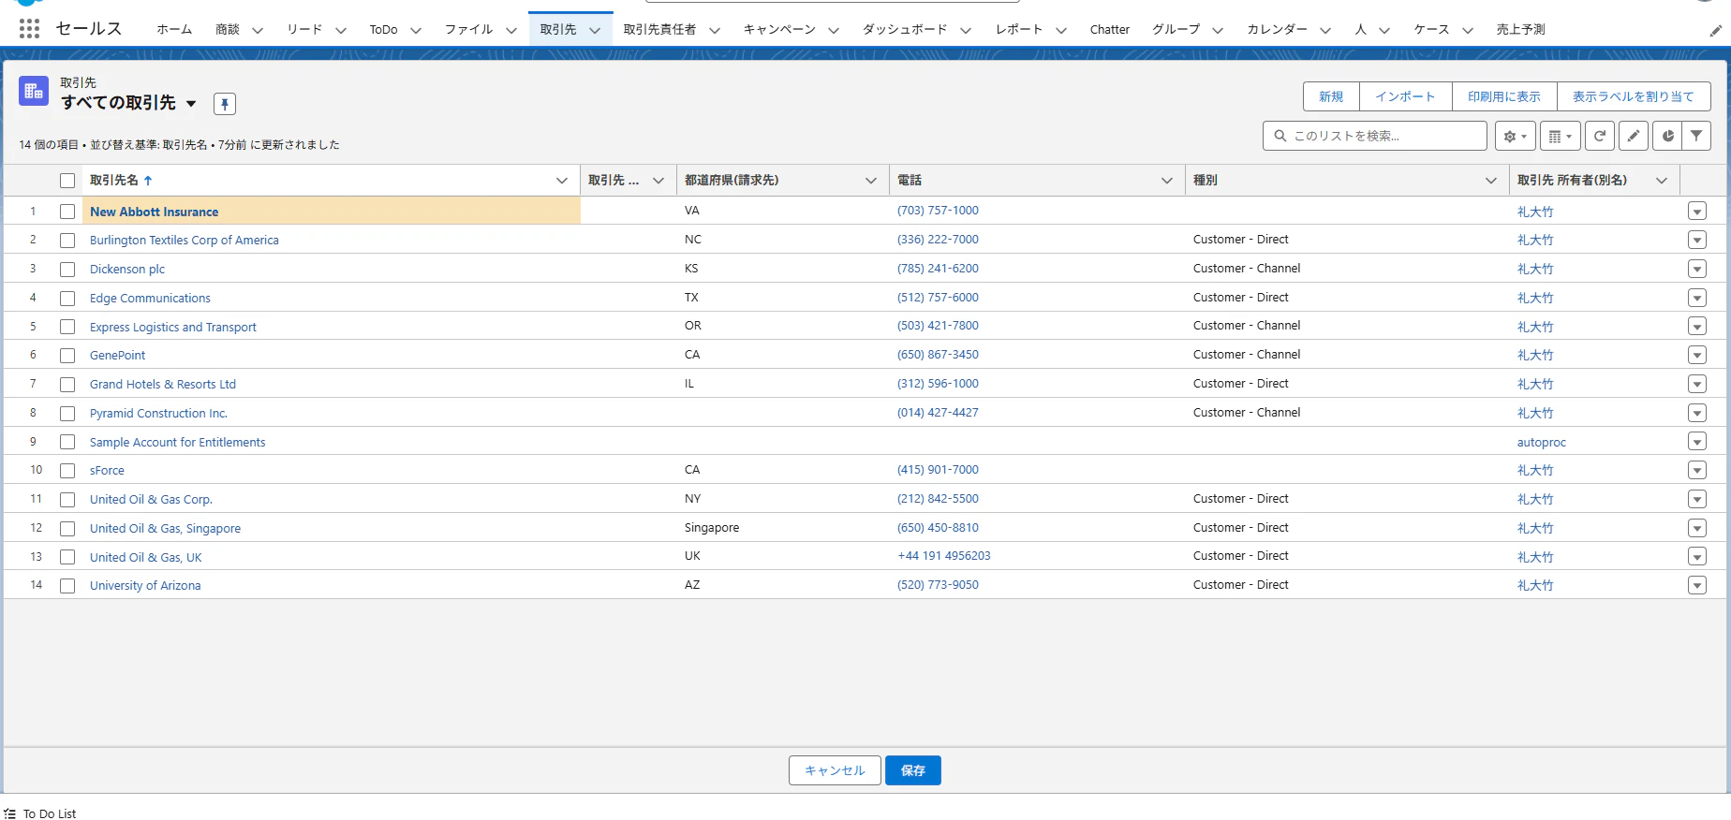
Task: Click phone number (650) 867-3450
Action: click(x=938, y=355)
